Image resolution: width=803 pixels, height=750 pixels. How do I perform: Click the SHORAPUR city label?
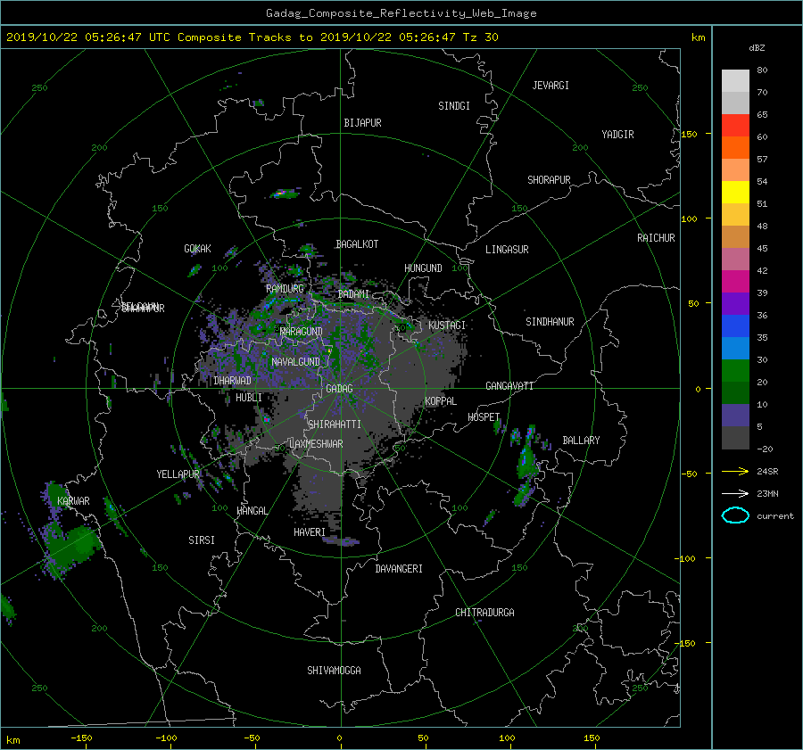pyautogui.click(x=549, y=180)
